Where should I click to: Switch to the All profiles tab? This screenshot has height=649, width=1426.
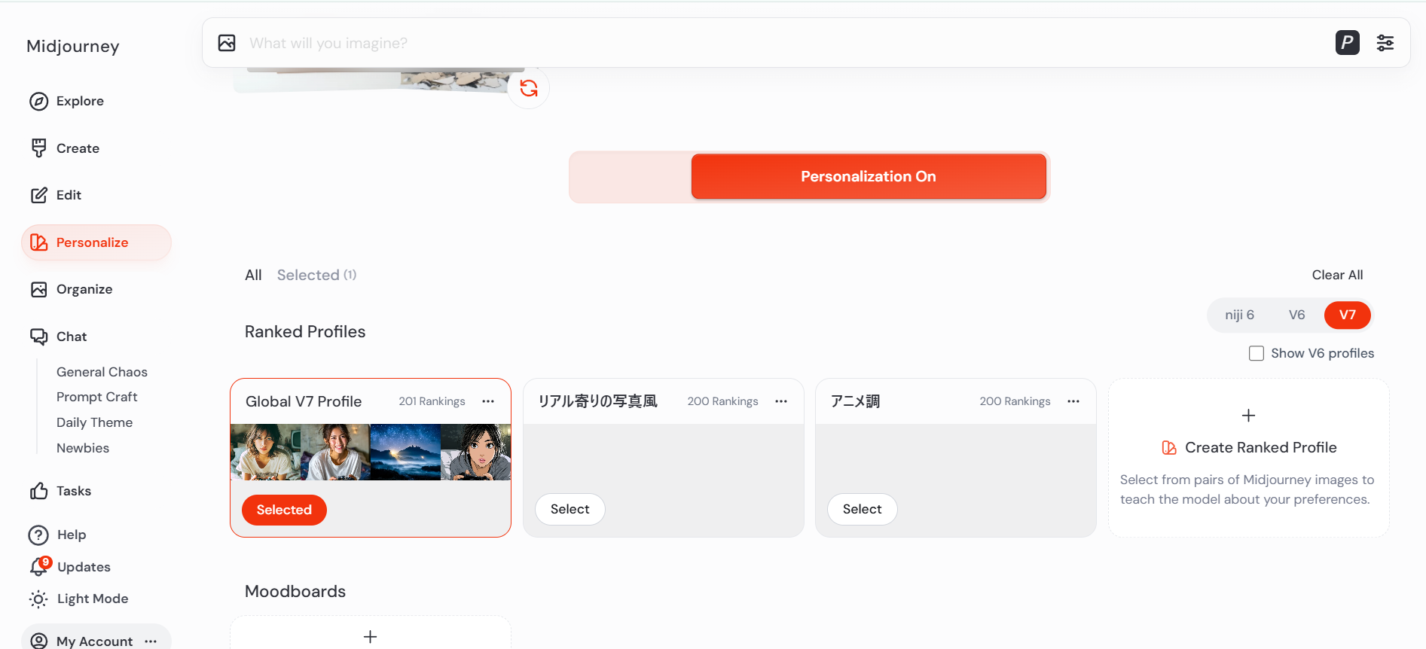[253, 275]
